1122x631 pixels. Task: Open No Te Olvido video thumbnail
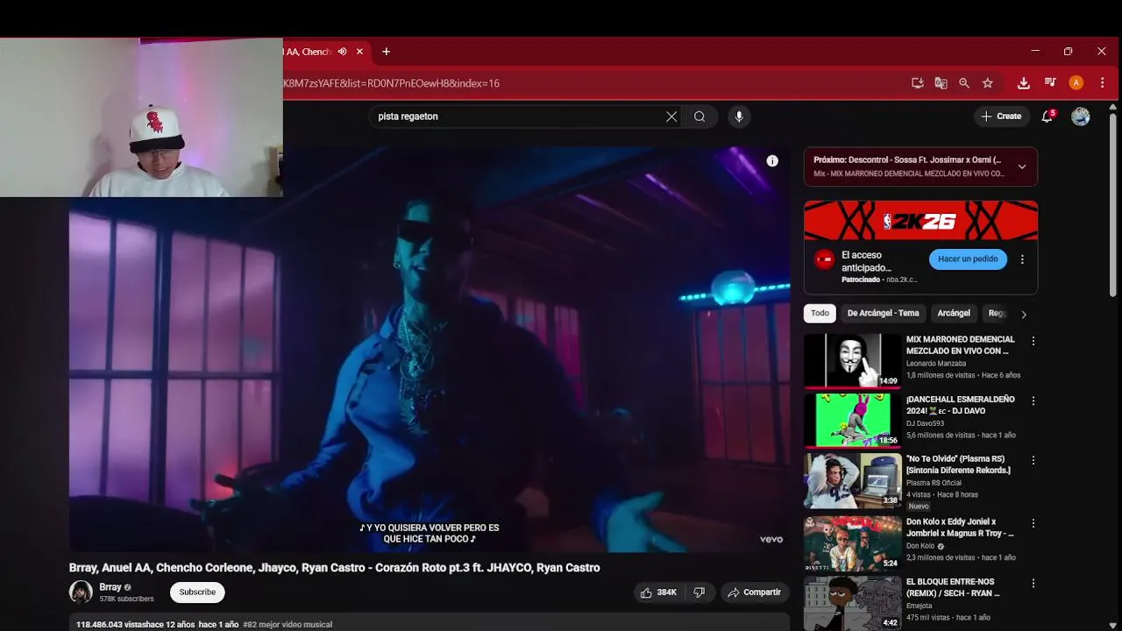[x=853, y=480]
